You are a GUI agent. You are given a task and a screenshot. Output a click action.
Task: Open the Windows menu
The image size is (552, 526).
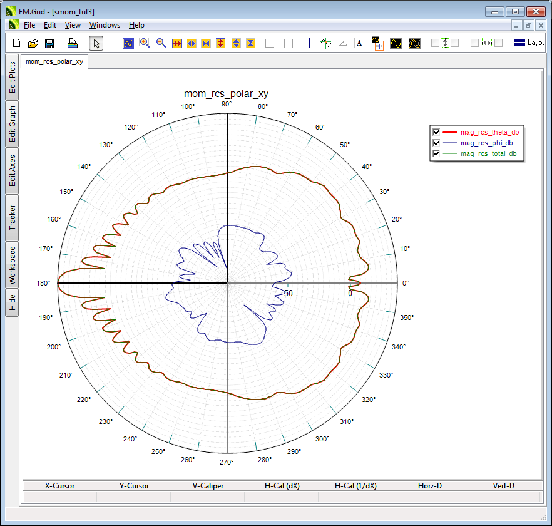tap(105, 25)
